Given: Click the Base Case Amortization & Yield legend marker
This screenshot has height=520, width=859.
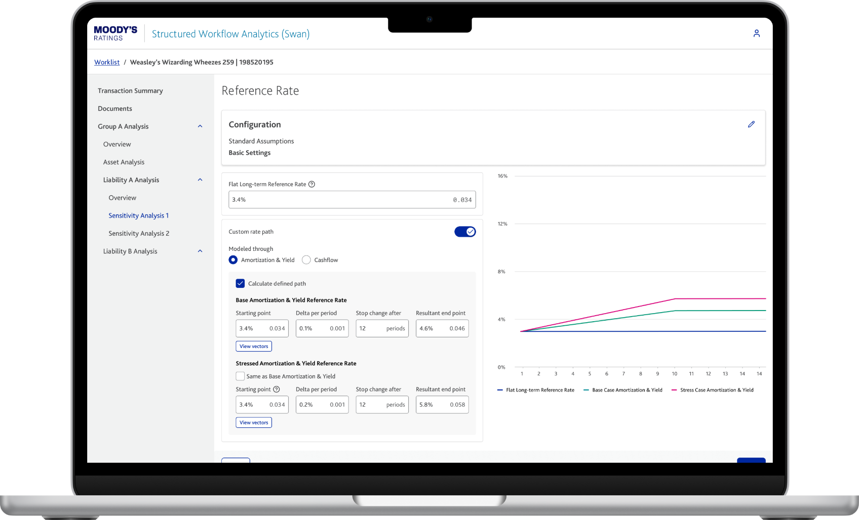Looking at the screenshot, I should [x=586, y=390].
